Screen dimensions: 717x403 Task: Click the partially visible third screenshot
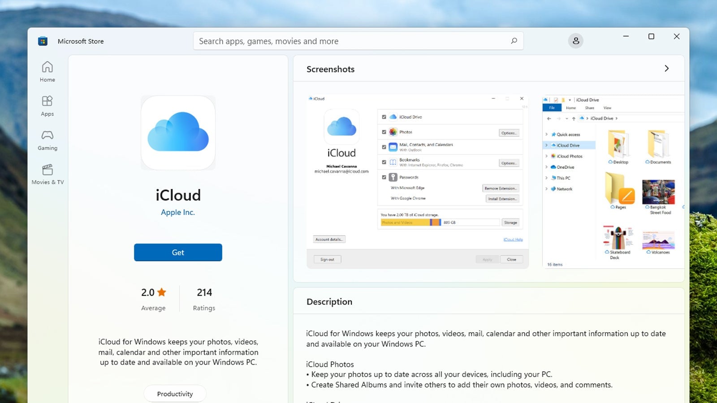point(685,179)
